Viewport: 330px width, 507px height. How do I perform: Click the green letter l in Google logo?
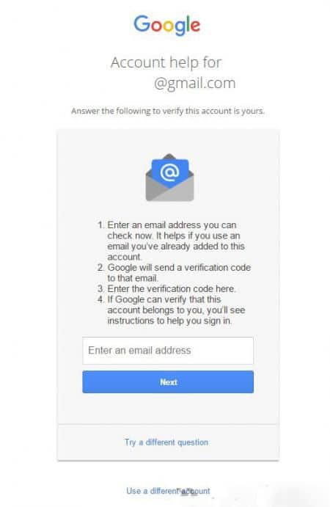188,23
